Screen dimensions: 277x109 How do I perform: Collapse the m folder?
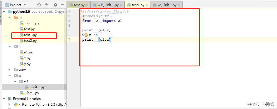(9, 17)
